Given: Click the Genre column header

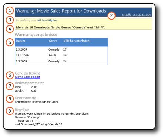Looking at the screenshot, I should click(x=53, y=41).
